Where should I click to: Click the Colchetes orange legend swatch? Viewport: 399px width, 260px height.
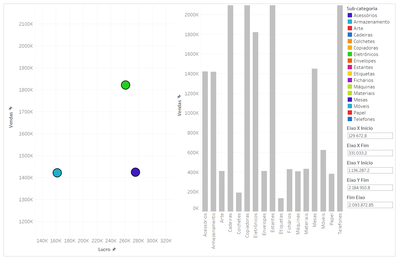pyautogui.click(x=350, y=41)
